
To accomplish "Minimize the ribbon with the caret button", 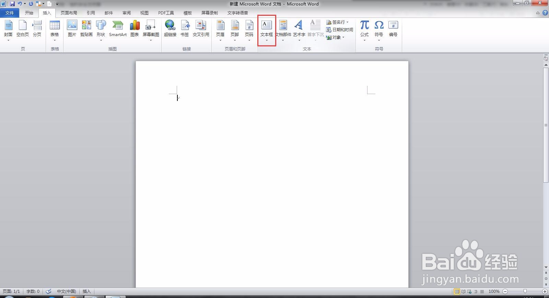I will [x=538, y=13].
